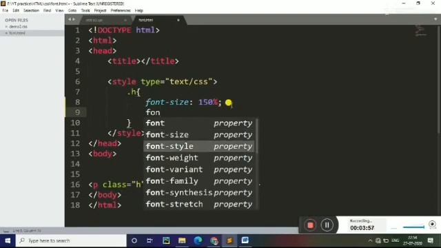
Task: Choose 'font-family' autocomplete suggestion
Action: click(x=199, y=180)
